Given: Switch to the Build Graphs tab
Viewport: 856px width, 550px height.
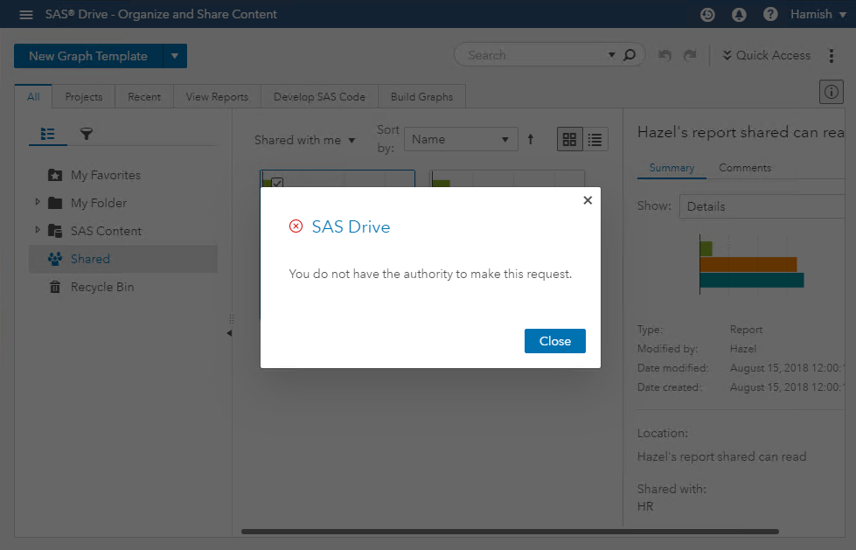Looking at the screenshot, I should [421, 97].
